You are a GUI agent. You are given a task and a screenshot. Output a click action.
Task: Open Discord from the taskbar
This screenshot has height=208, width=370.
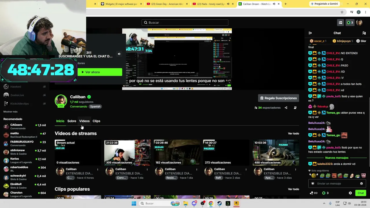(x=194, y=203)
